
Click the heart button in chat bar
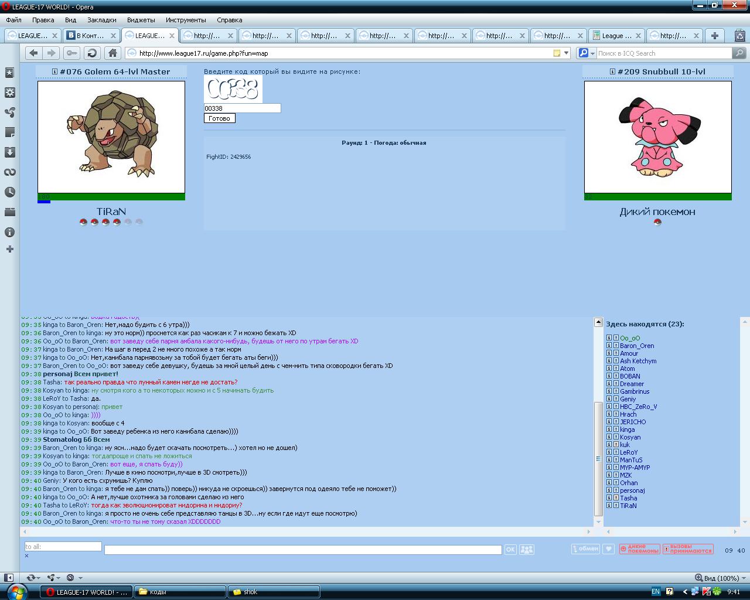click(x=609, y=549)
